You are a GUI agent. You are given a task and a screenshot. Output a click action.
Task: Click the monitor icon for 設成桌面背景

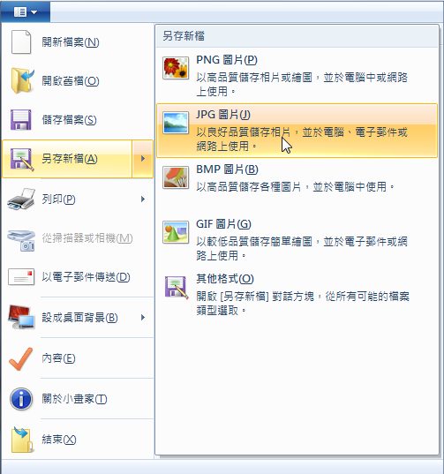(x=21, y=317)
